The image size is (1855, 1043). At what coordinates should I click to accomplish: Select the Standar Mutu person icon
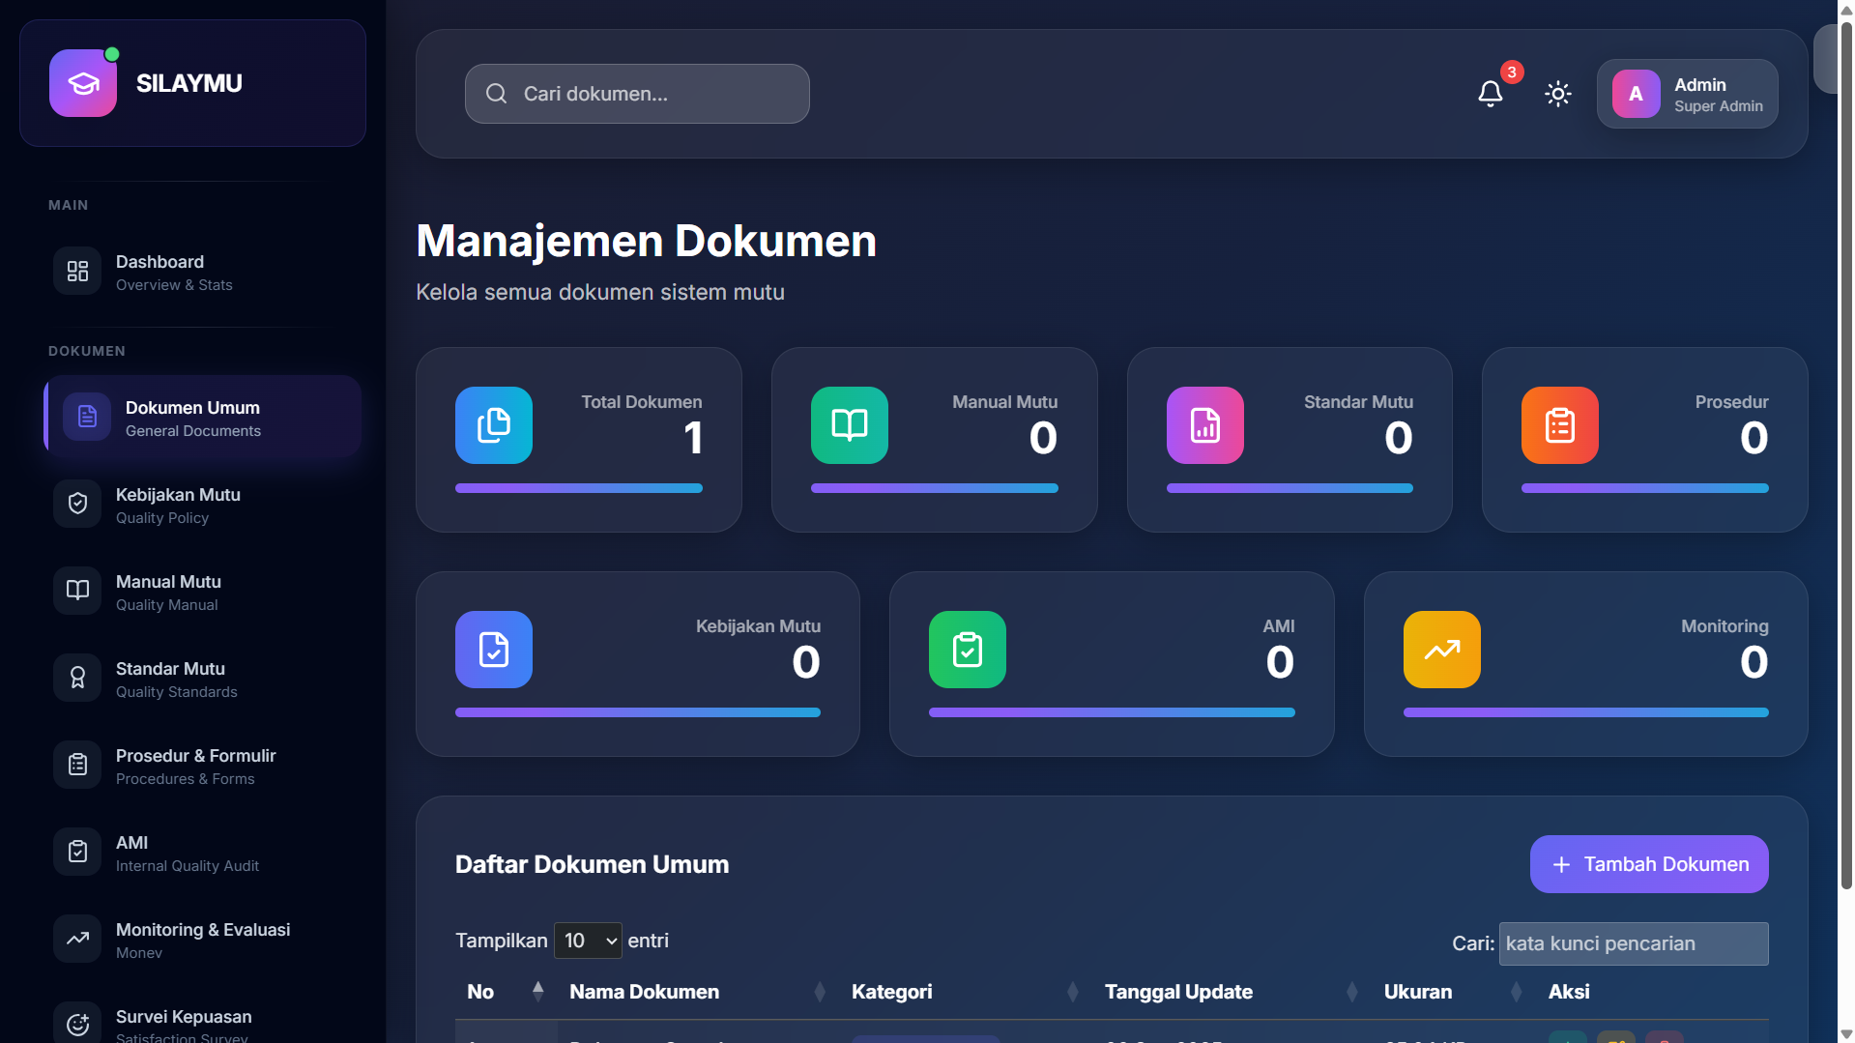coord(77,678)
